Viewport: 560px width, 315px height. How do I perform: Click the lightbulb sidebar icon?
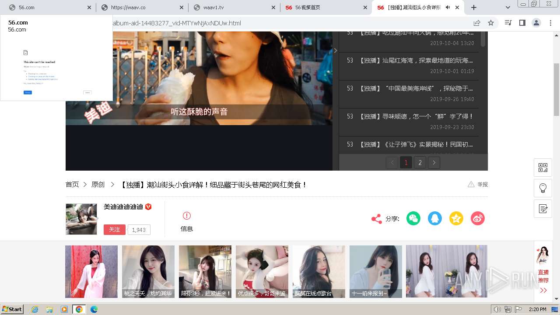tap(543, 188)
